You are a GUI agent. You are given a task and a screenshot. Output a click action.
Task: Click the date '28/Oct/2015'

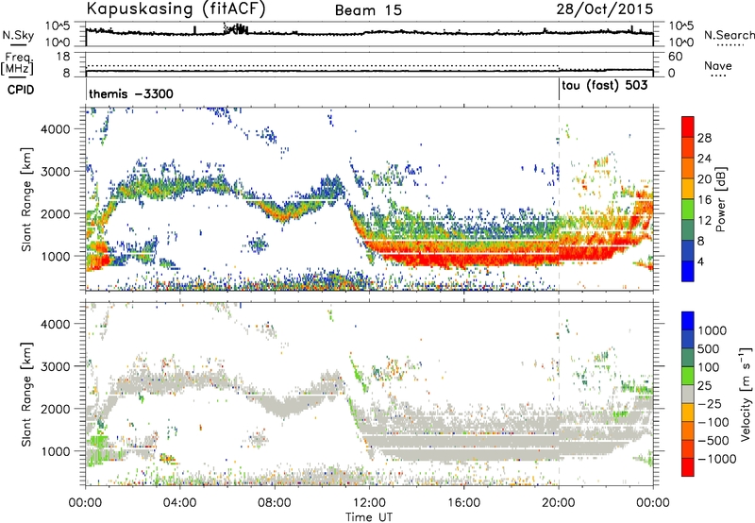tap(605, 8)
